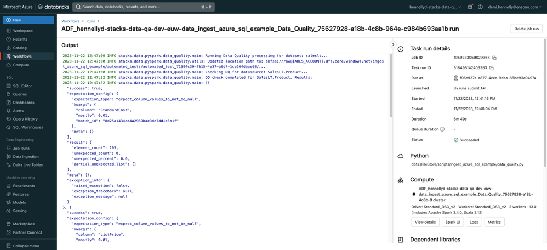The width and height of the screenshot is (547, 250).
Task: Open Compute in the left sidebar
Action: [x=29, y=65]
